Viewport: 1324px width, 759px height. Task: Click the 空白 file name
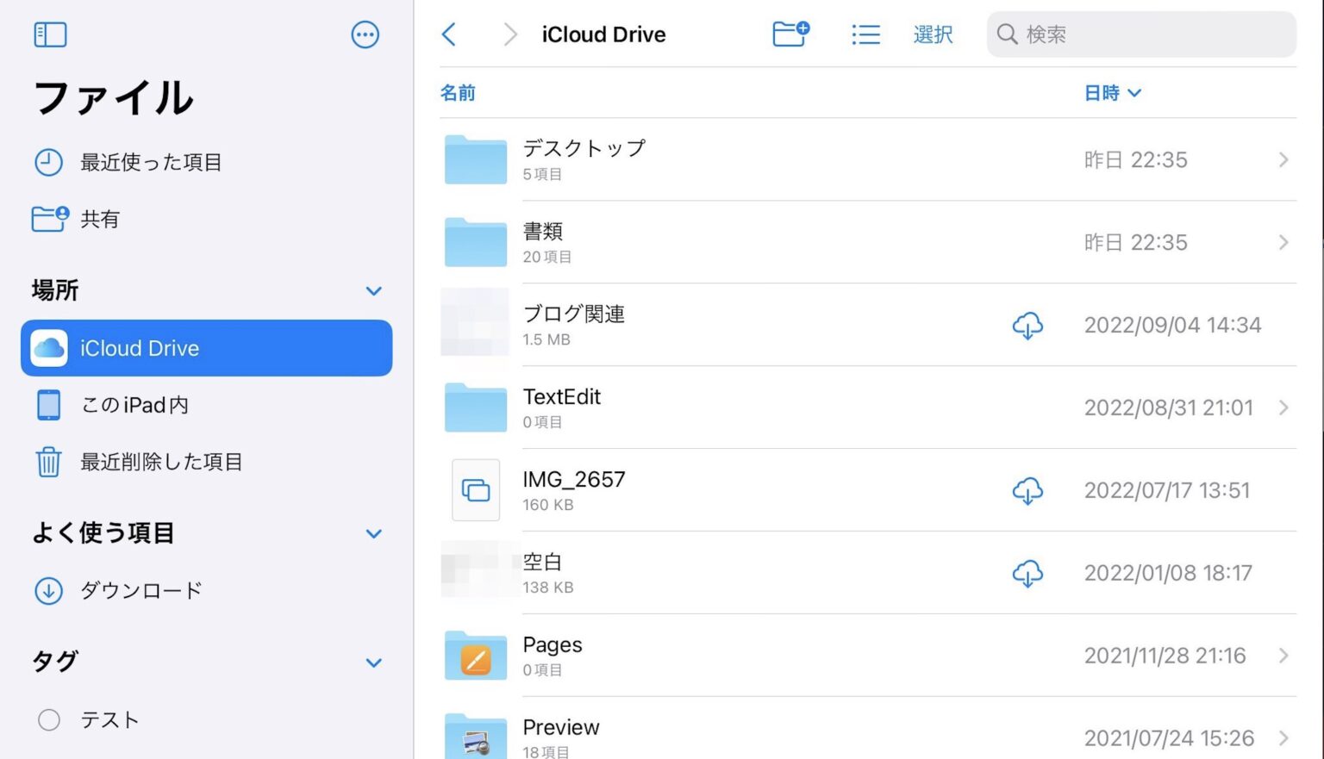tap(543, 562)
